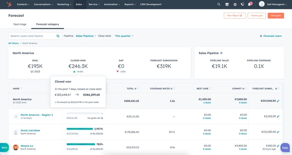Select the Forecast category tab
Screen dimensions: 292x155
pos(48,24)
